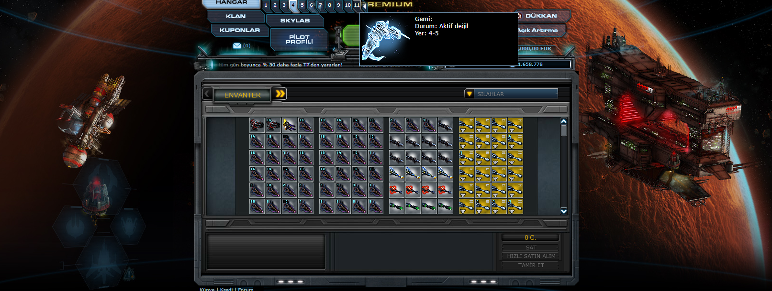The width and height of the screenshot is (772, 291).
Task: Click the inventory scrollbar thumb
Action: point(564,131)
